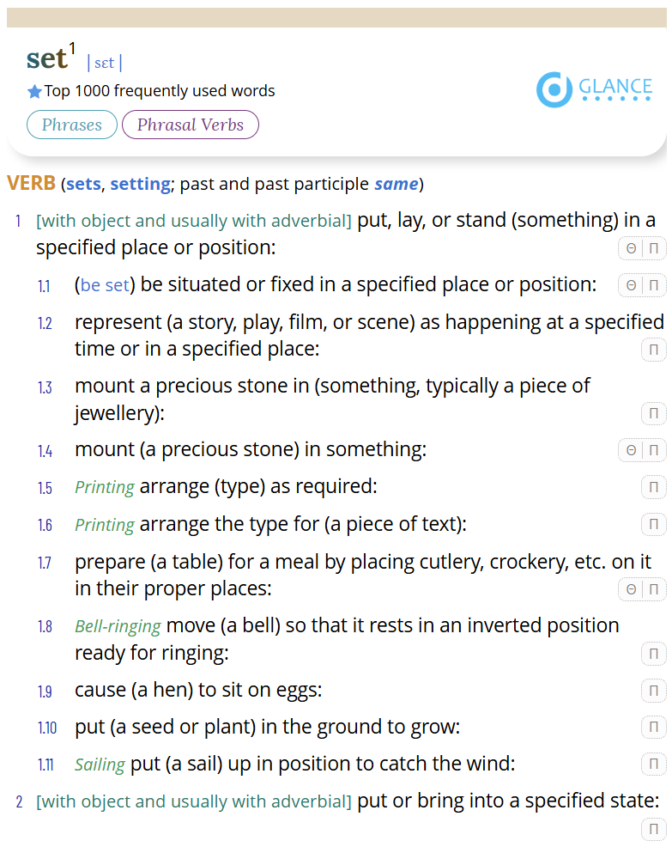Expand Π for sense 1.9 hen on eggs
672x853 pixels.
pyautogui.click(x=654, y=691)
